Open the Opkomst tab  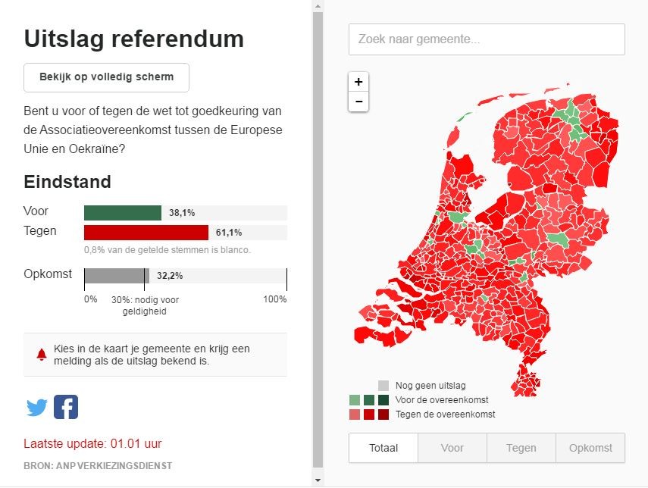click(x=590, y=448)
